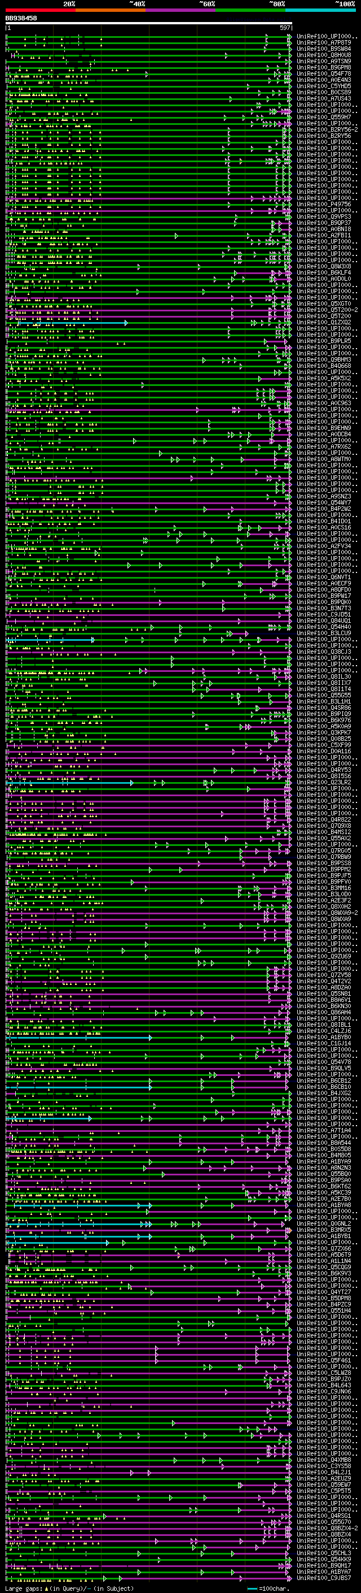361x1593 pixels.
Task: Select hit UniRef100_Q8I5S6
Action: pos(324,776)
